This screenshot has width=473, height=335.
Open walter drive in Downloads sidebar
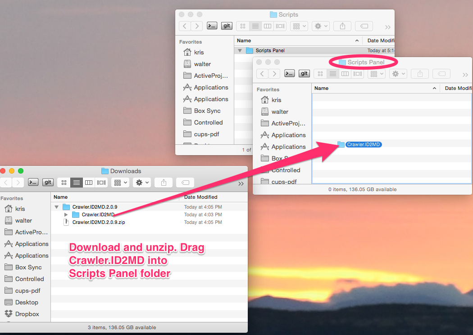[x=23, y=220]
